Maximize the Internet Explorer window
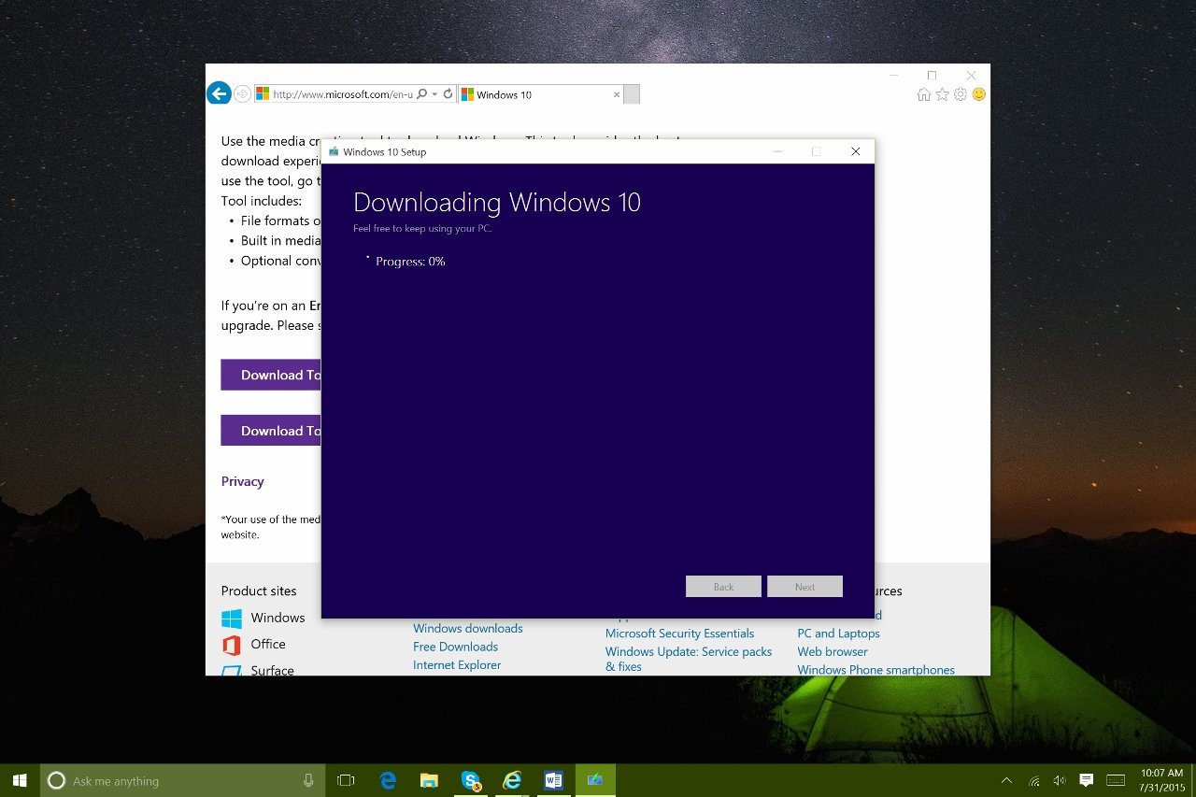Screen dimensions: 1196x797 coord(932,75)
